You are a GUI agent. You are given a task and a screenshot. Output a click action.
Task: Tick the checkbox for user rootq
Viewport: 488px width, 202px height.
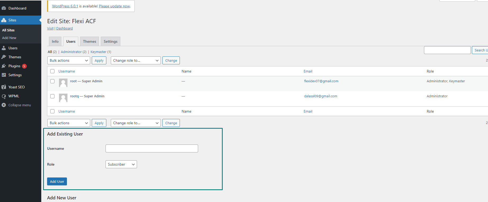(52, 96)
